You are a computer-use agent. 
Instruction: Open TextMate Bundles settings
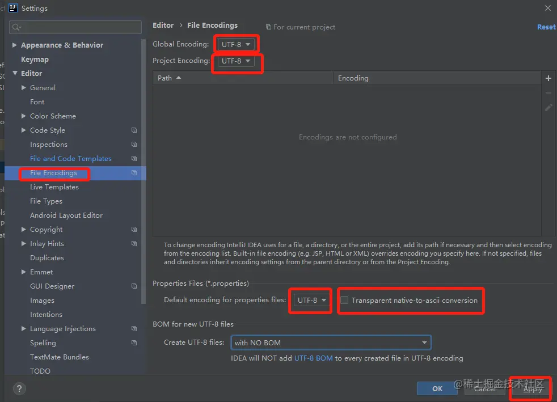pyautogui.click(x=60, y=357)
